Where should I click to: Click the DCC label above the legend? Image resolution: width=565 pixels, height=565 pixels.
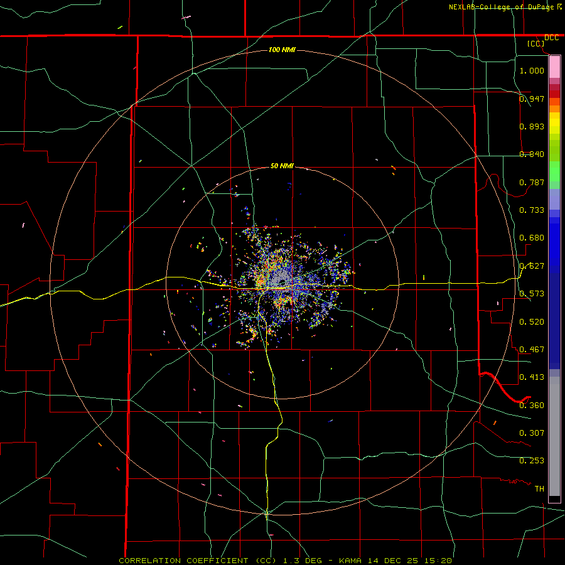point(551,38)
